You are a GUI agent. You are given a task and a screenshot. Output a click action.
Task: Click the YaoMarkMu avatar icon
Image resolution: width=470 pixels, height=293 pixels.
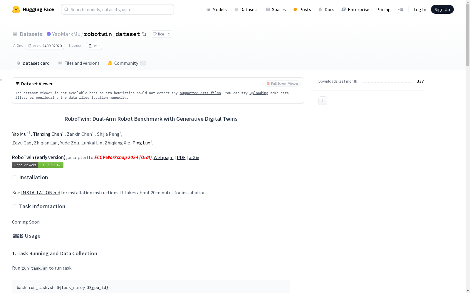click(x=49, y=34)
